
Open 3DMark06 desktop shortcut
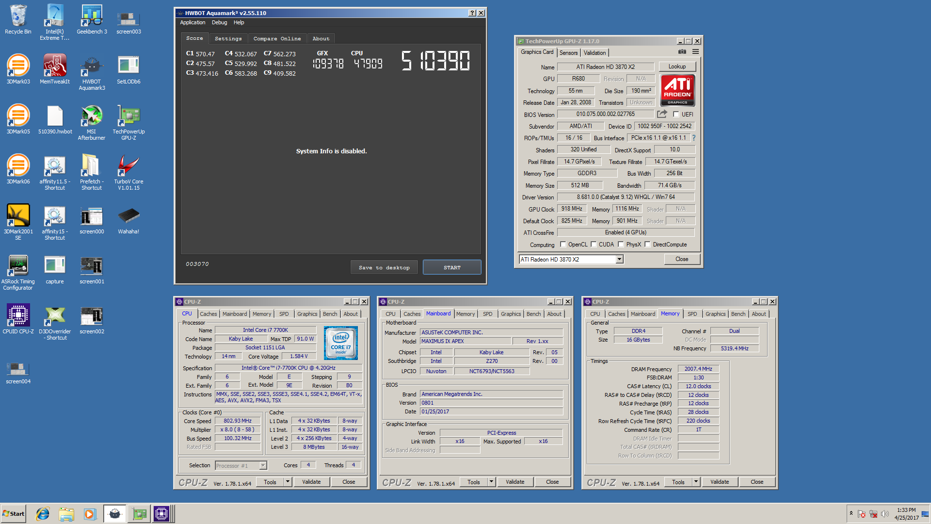click(18, 169)
